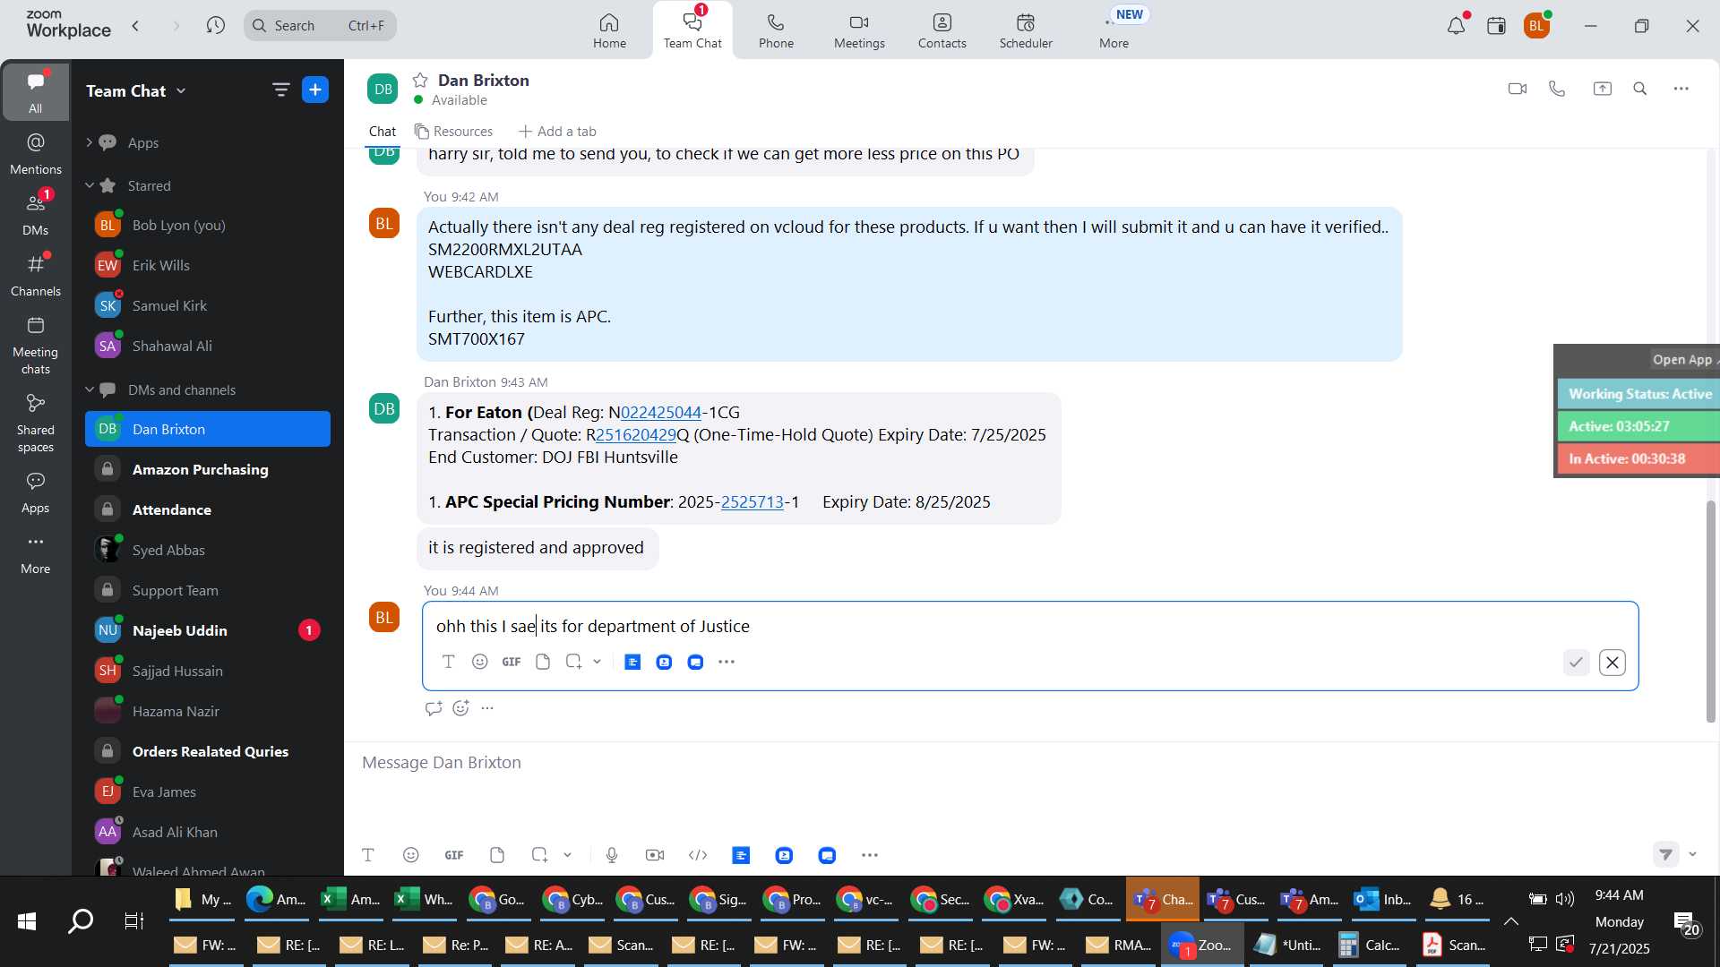
Task: Start a video meeting with Dan Brixton
Action: tap(1517, 89)
